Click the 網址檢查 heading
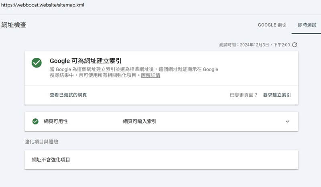This screenshot has width=321, height=187. [14, 25]
